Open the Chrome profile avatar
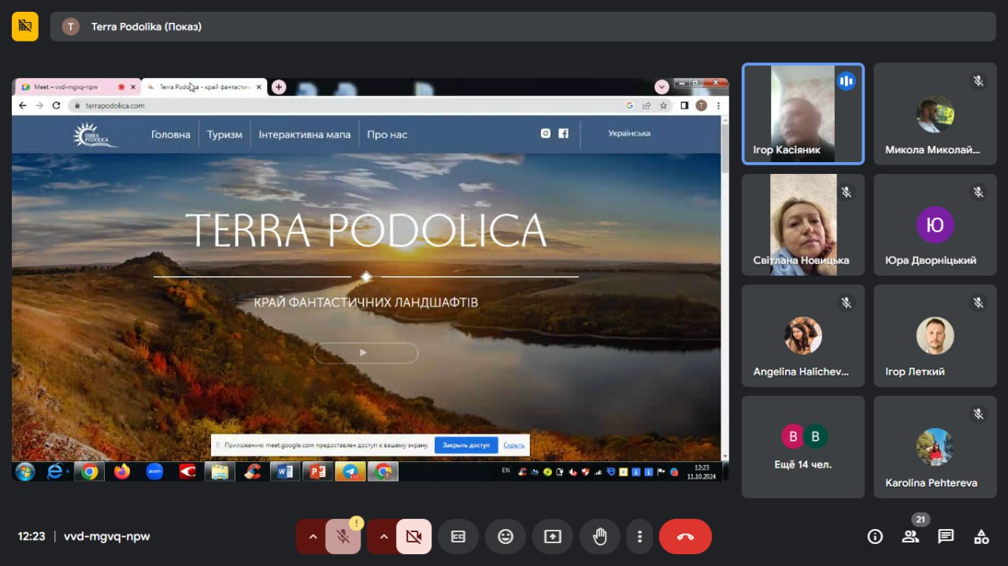This screenshot has height=566, width=1008. [701, 105]
